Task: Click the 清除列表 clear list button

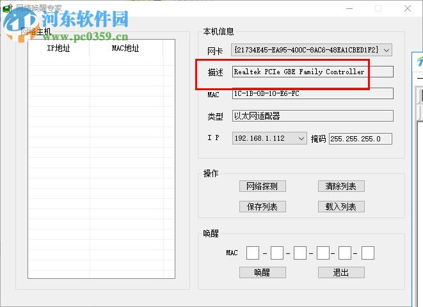Action: click(x=341, y=186)
